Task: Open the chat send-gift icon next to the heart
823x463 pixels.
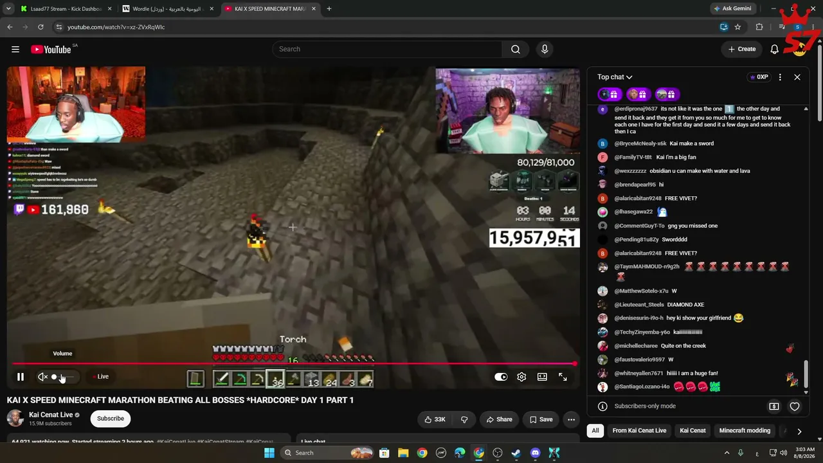Action: click(774, 406)
